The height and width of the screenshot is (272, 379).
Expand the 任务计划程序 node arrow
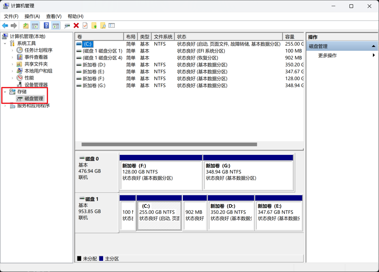tap(12, 50)
